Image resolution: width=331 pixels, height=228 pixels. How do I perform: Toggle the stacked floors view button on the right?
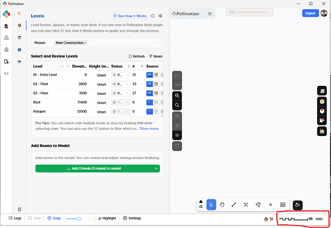(322, 91)
